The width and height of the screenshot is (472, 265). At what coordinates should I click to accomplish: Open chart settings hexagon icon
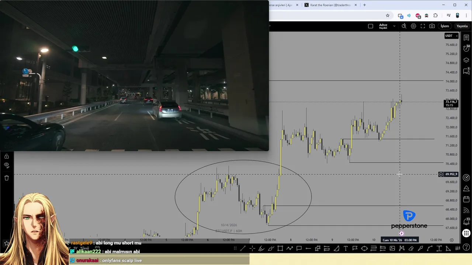413,26
